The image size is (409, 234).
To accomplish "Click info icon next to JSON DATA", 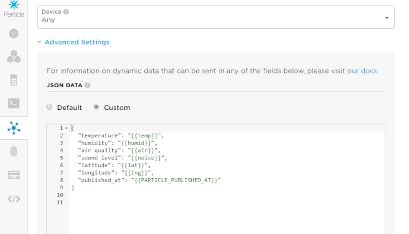I will 87,86.
